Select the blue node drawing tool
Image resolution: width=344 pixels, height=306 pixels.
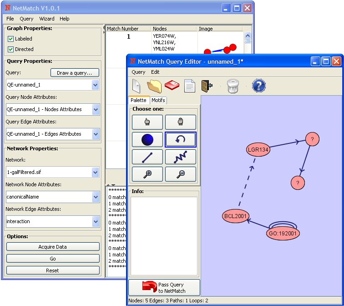147,140
